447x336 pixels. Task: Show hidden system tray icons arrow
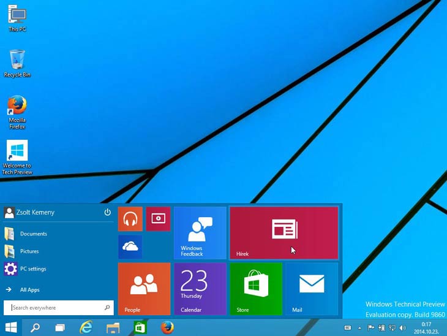pyautogui.click(x=359, y=328)
